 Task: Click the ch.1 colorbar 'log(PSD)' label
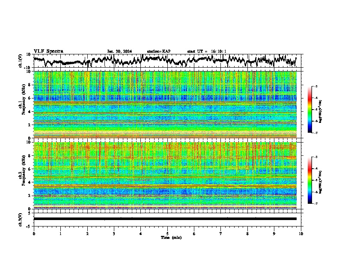320,111
